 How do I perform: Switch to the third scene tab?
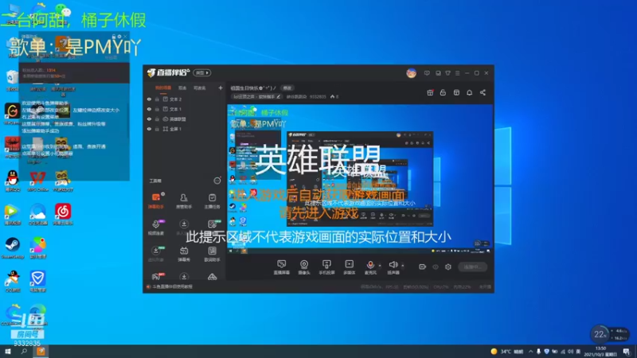tap(199, 88)
